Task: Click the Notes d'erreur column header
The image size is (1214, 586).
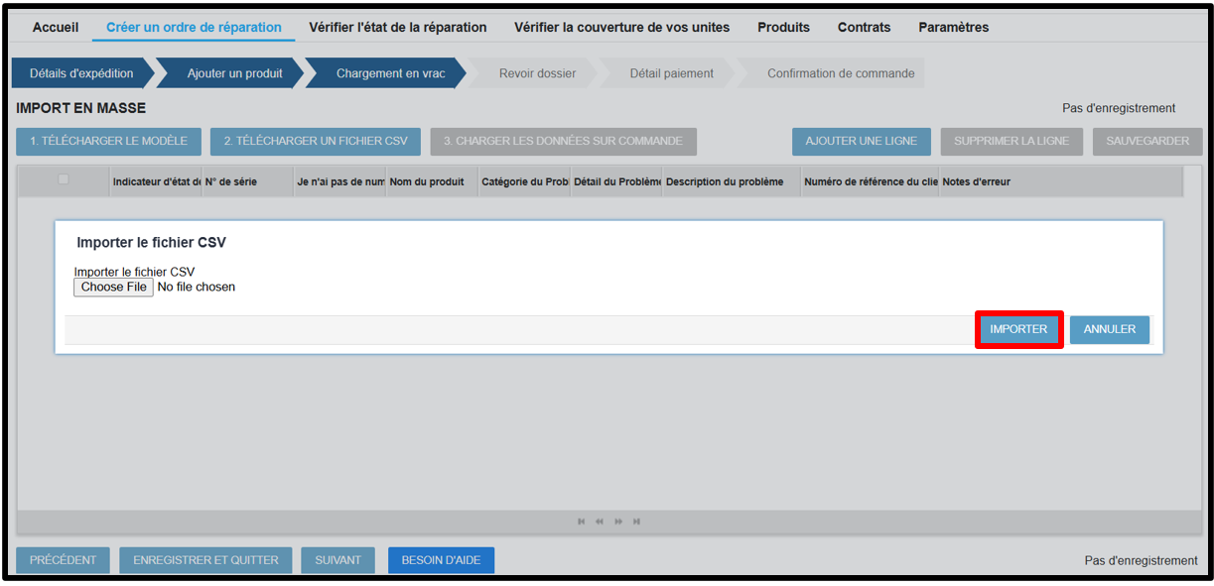Action: (x=1061, y=182)
